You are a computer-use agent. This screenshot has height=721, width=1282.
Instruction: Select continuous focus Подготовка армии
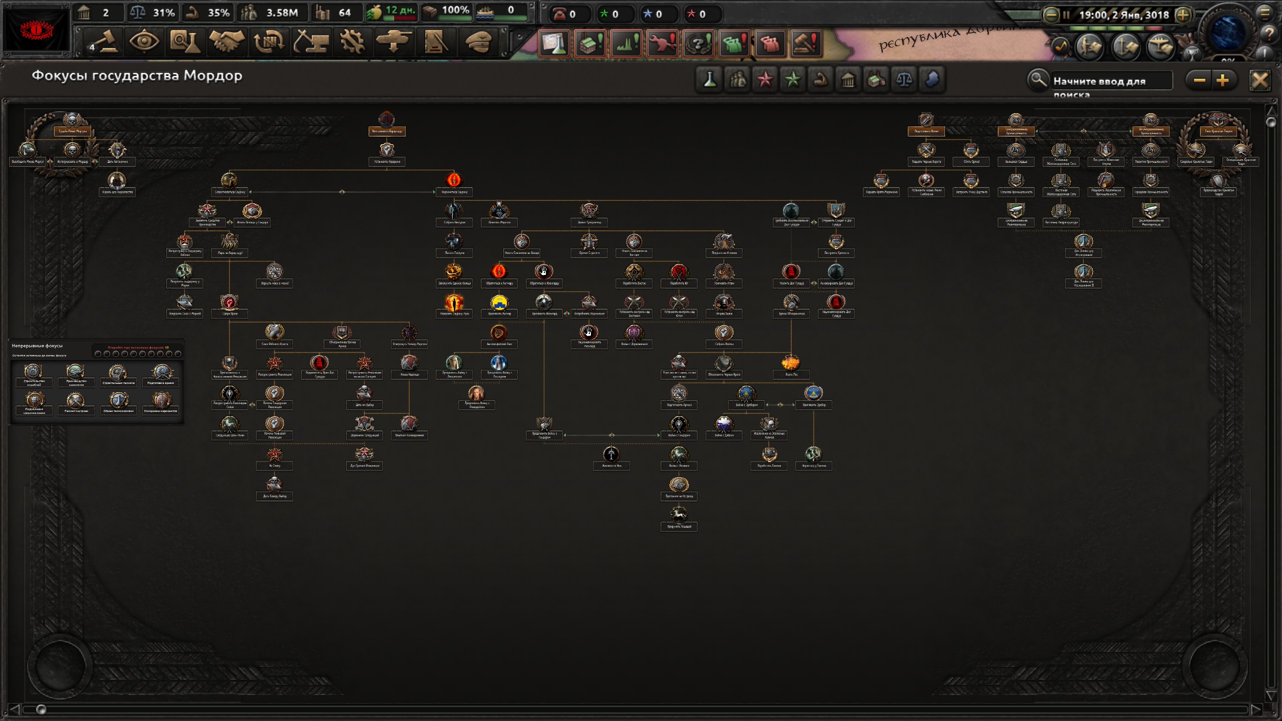click(161, 375)
